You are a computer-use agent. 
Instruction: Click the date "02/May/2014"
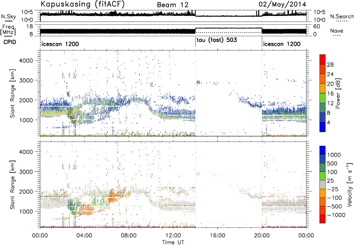[x=282, y=4]
